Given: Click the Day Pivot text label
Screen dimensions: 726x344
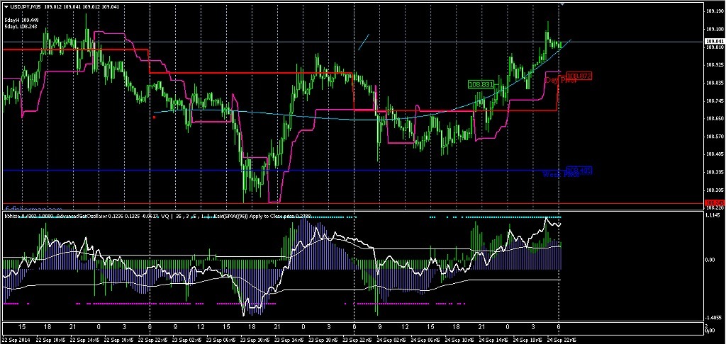Looking at the screenshot, I should pos(560,81).
